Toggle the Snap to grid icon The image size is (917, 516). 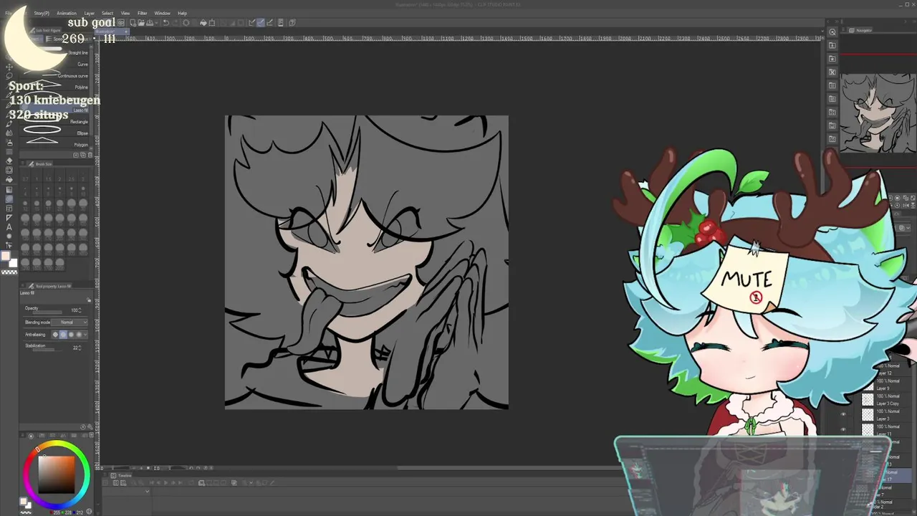[x=269, y=23]
